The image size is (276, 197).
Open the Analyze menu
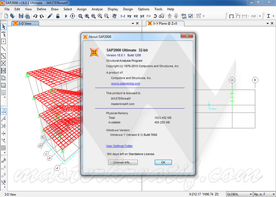tap(97, 9)
